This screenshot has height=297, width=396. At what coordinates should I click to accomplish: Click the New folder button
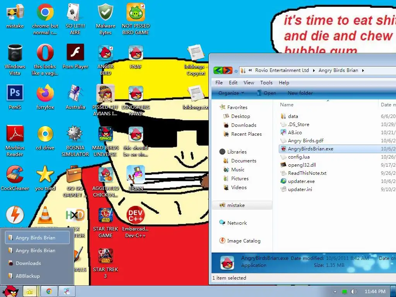(x=300, y=93)
